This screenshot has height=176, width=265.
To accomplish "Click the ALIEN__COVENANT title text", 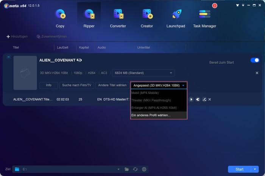I will pyautogui.click(x=57, y=60).
